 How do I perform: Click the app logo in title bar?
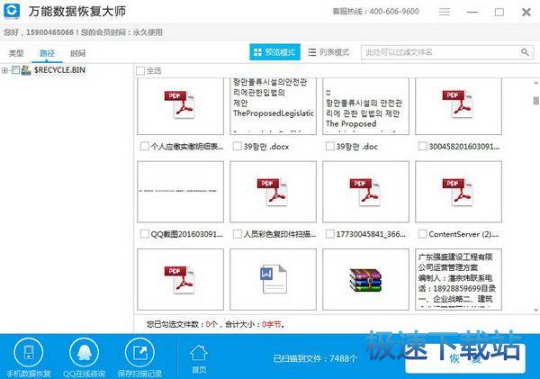12,10
